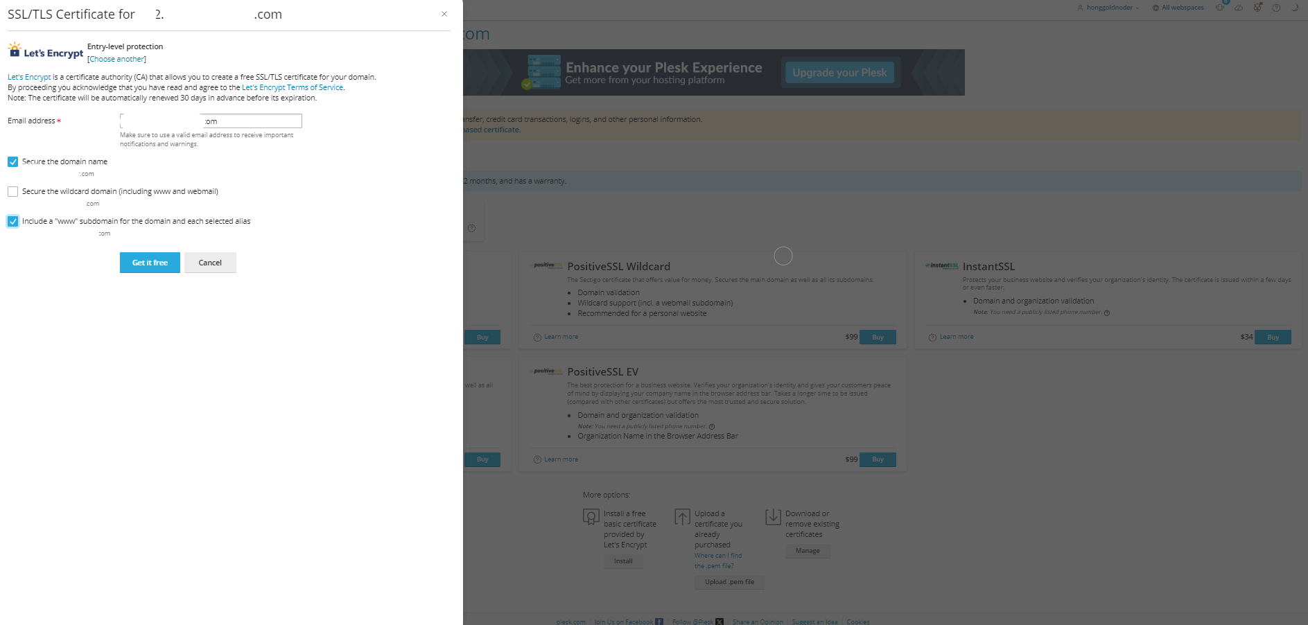Image resolution: width=1308 pixels, height=625 pixels.
Task: Click the PositiveSSL Wildcard logo icon
Action: (x=546, y=265)
